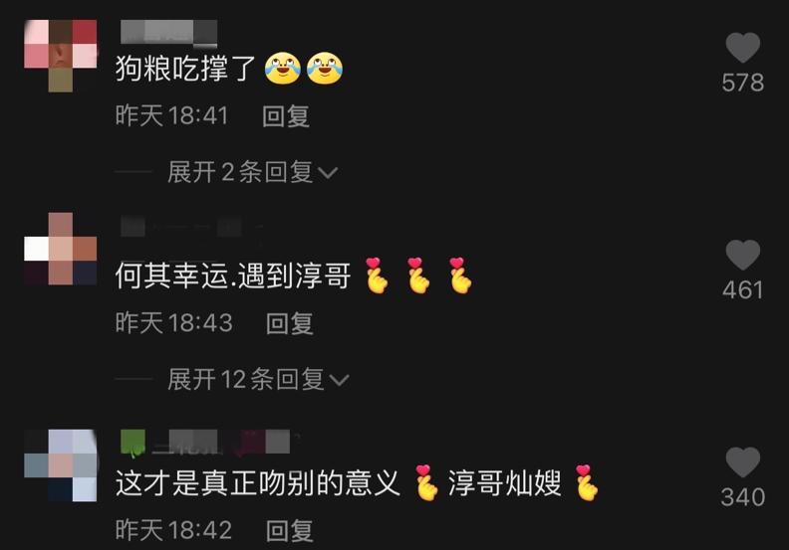Click the 578 like count
The image size is (789, 550).
click(743, 83)
